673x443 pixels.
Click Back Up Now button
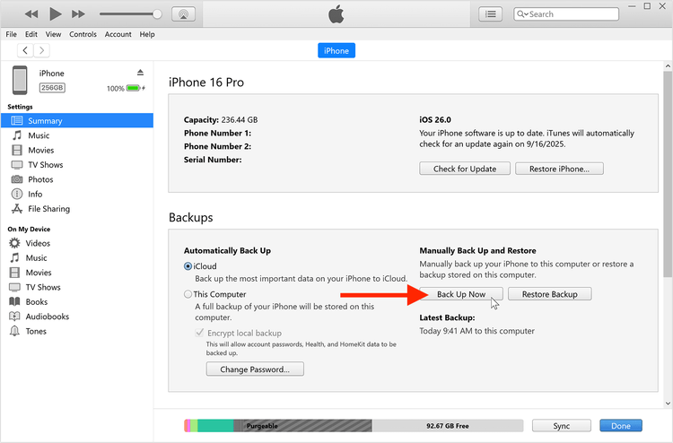tap(461, 294)
